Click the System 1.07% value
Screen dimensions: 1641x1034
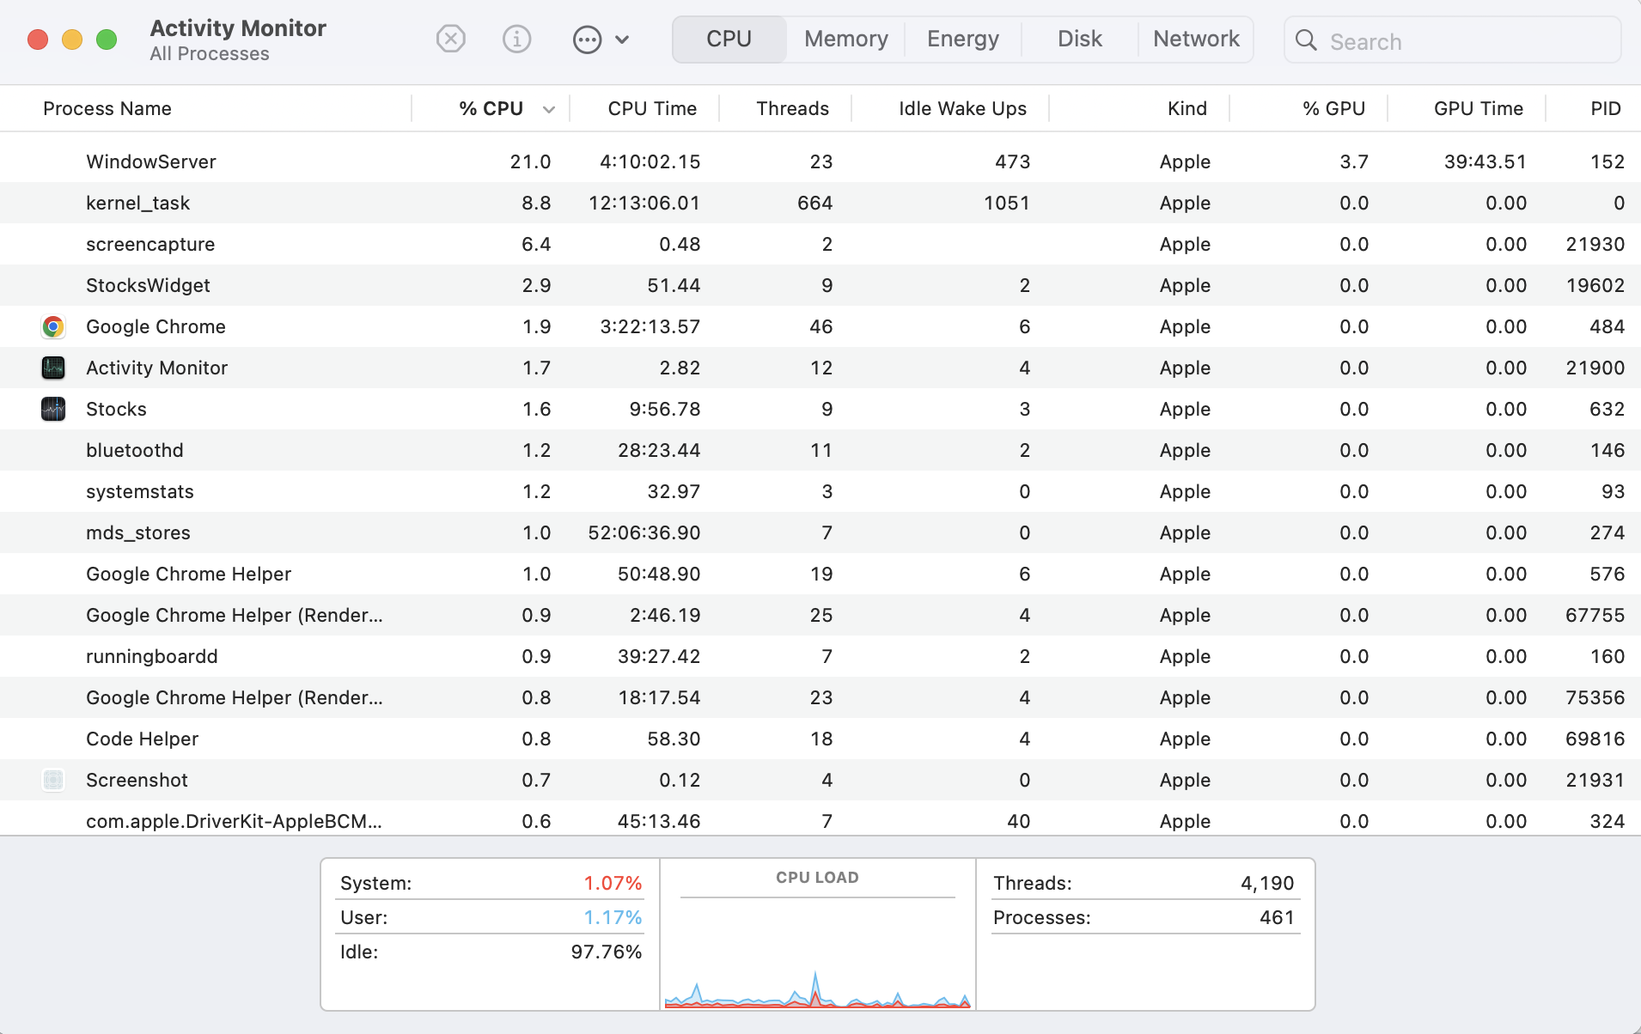pyautogui.click(x=613, y=883)
